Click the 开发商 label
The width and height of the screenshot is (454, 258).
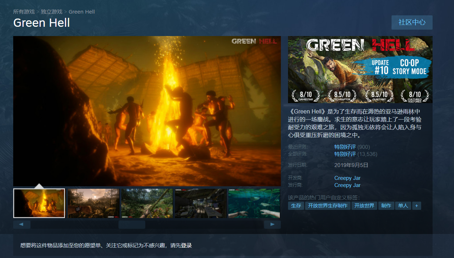point(295,178)
